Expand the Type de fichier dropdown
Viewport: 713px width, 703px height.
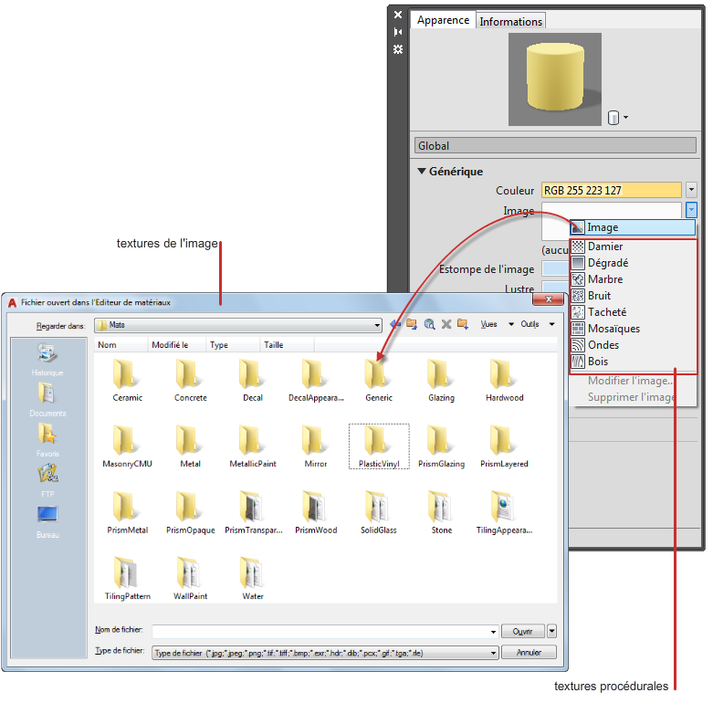point(493,654)
